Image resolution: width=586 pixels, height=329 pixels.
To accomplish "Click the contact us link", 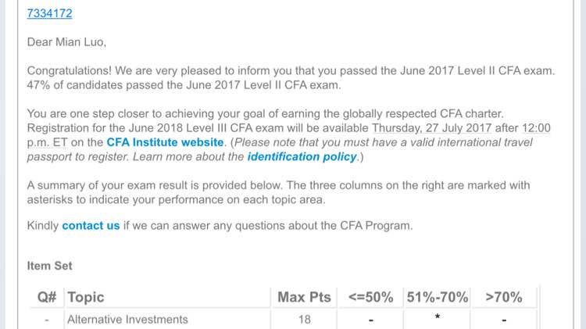I will (x=91, y=226).
